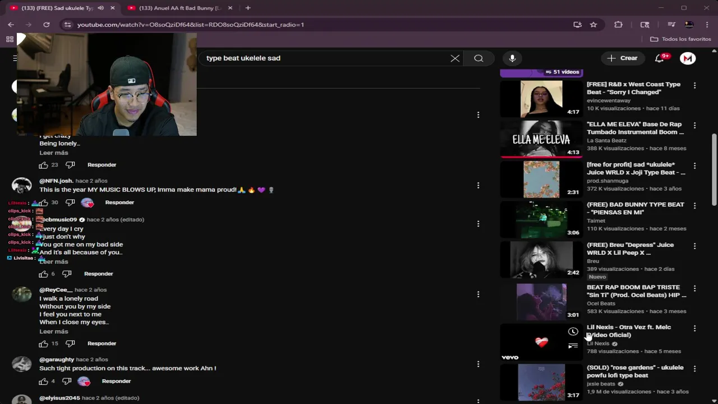
Task: Open options menu for @NFN.josh comment
Action: [x=478, y=185]
